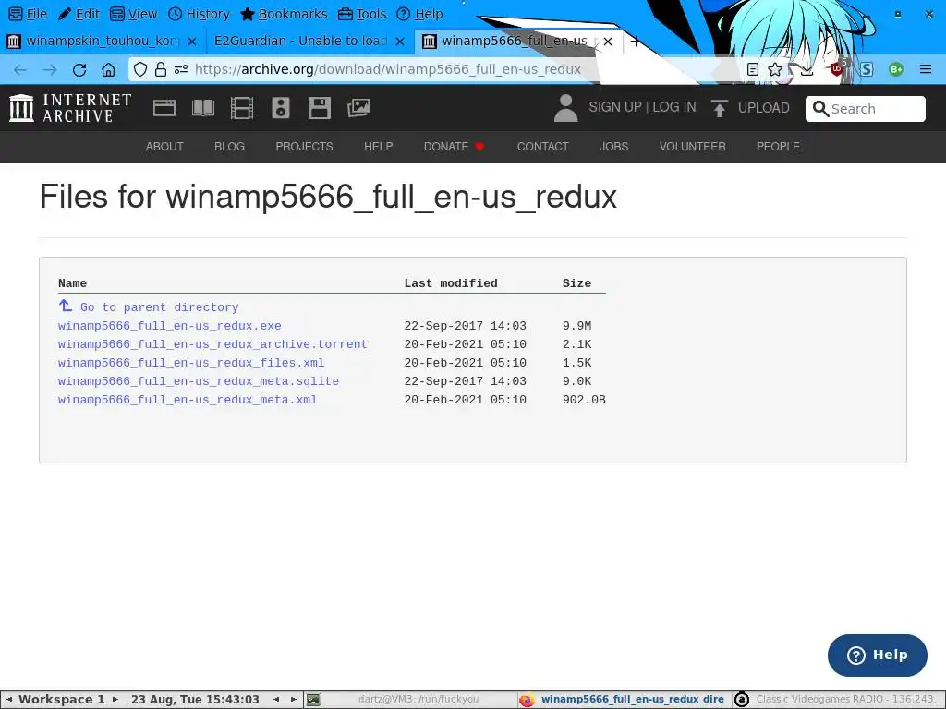Screen dimensions: 946x709
Task: Open the Images picture icon
Action: 358,108
